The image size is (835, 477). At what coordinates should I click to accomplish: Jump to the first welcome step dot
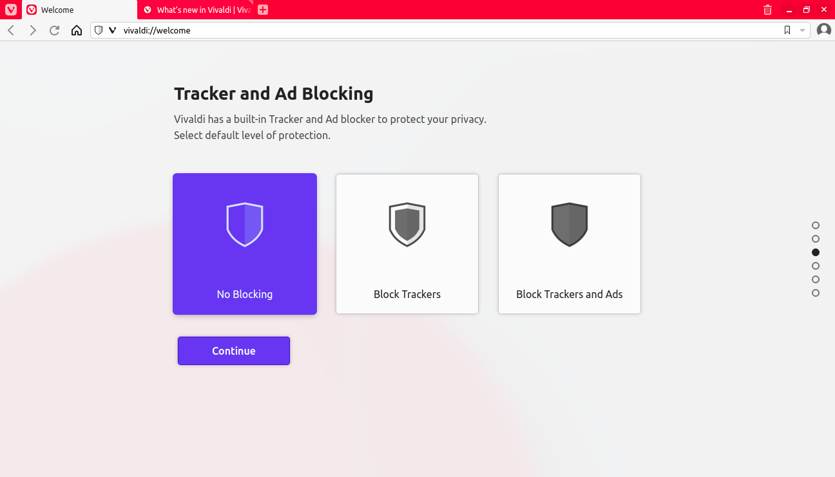pyautogui.click(x=816, y=225)
